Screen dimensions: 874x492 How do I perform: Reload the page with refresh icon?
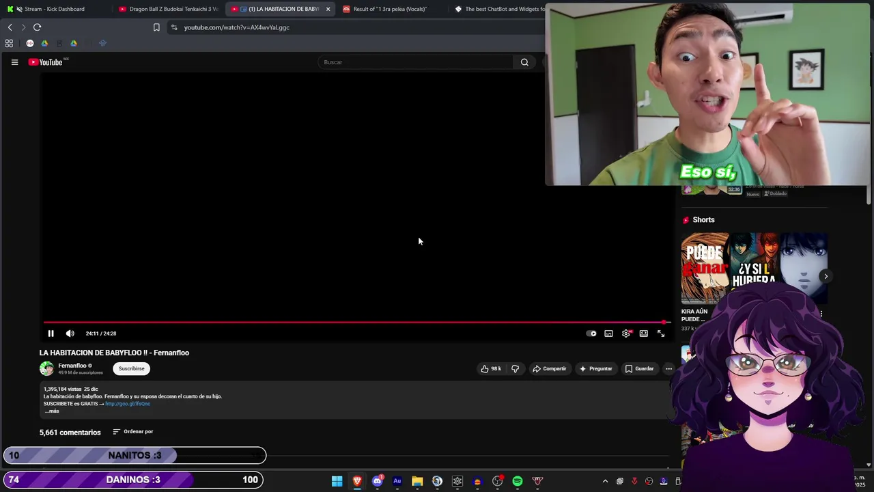pos(37,27)
